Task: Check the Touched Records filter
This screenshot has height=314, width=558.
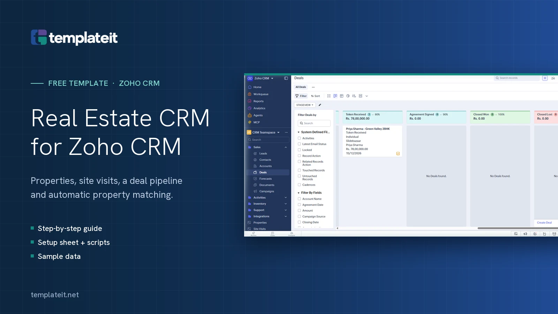Action: (x=299, y=170)
